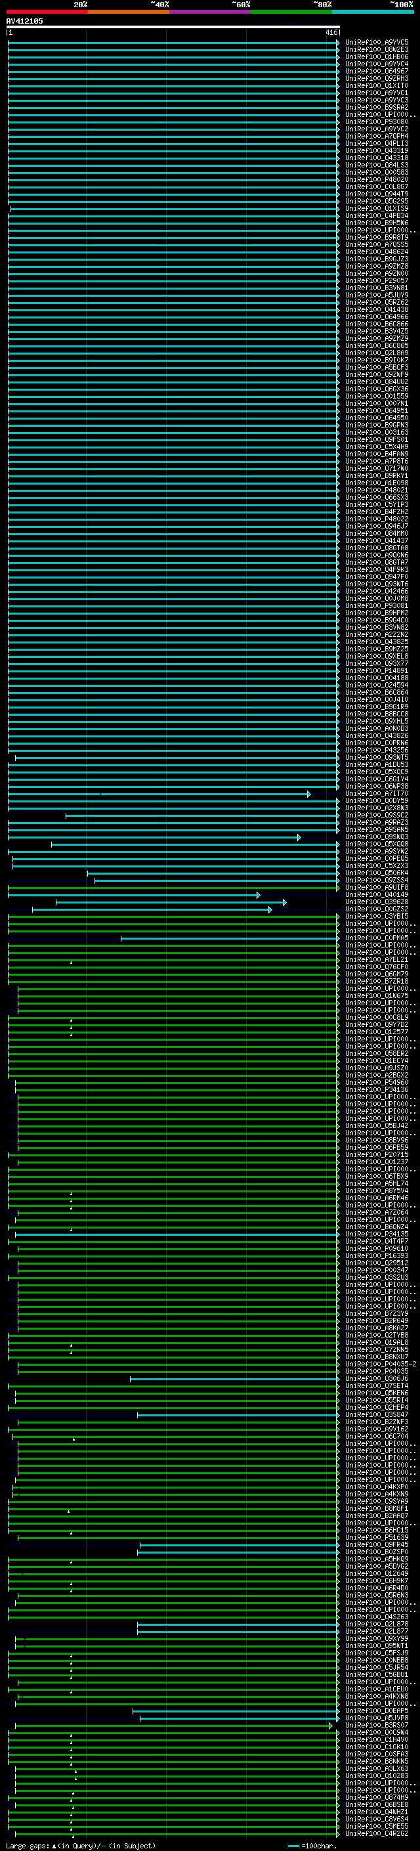Select label UniRef100_O48624
Viewport: 420px width, 1851px height.
[x=377, y=251]
